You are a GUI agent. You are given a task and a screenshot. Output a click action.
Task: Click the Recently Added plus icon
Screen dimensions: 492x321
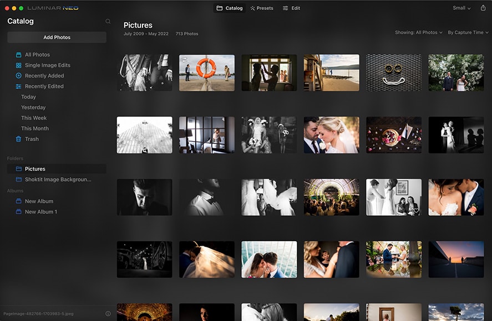[x=18, y=75]
